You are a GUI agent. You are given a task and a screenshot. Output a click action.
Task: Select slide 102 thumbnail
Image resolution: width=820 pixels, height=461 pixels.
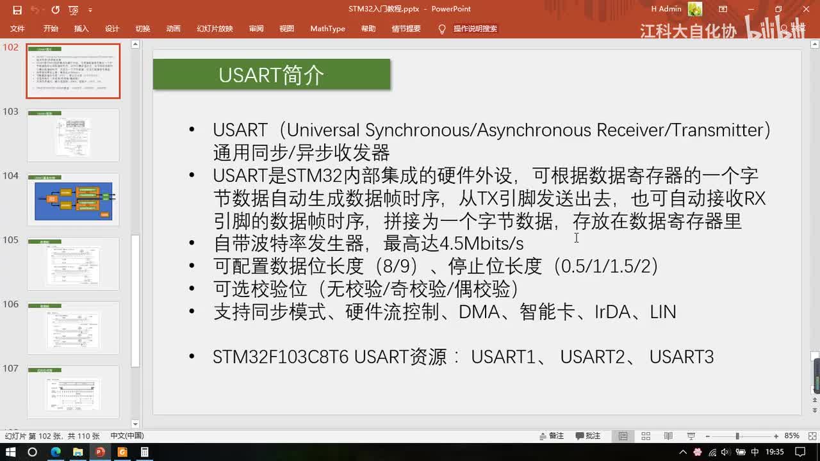click(73, 71)
